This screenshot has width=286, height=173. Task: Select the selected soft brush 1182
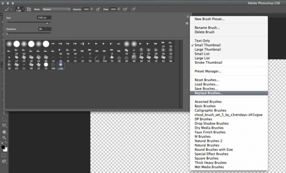[x=61, y=66]
